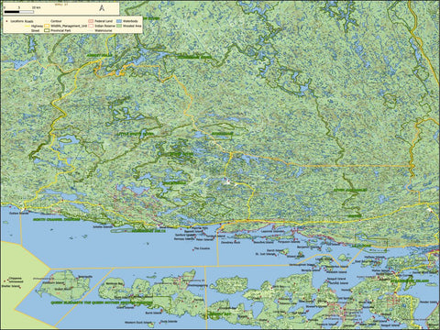Click the Federal Land legend label
Screen dimensions: 440x330
pyautogui.click(x=104, y=21)
